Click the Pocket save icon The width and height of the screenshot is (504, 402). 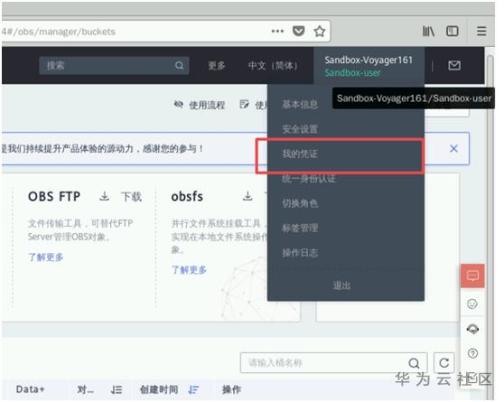coord(298,32)
